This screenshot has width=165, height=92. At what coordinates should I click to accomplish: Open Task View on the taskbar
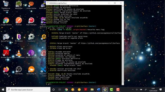tap(60, 89)
